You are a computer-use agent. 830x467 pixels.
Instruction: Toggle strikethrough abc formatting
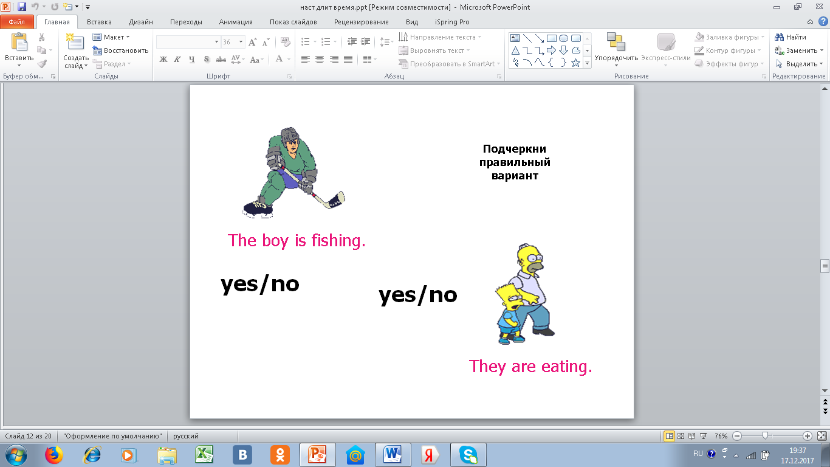pos(221,59)
